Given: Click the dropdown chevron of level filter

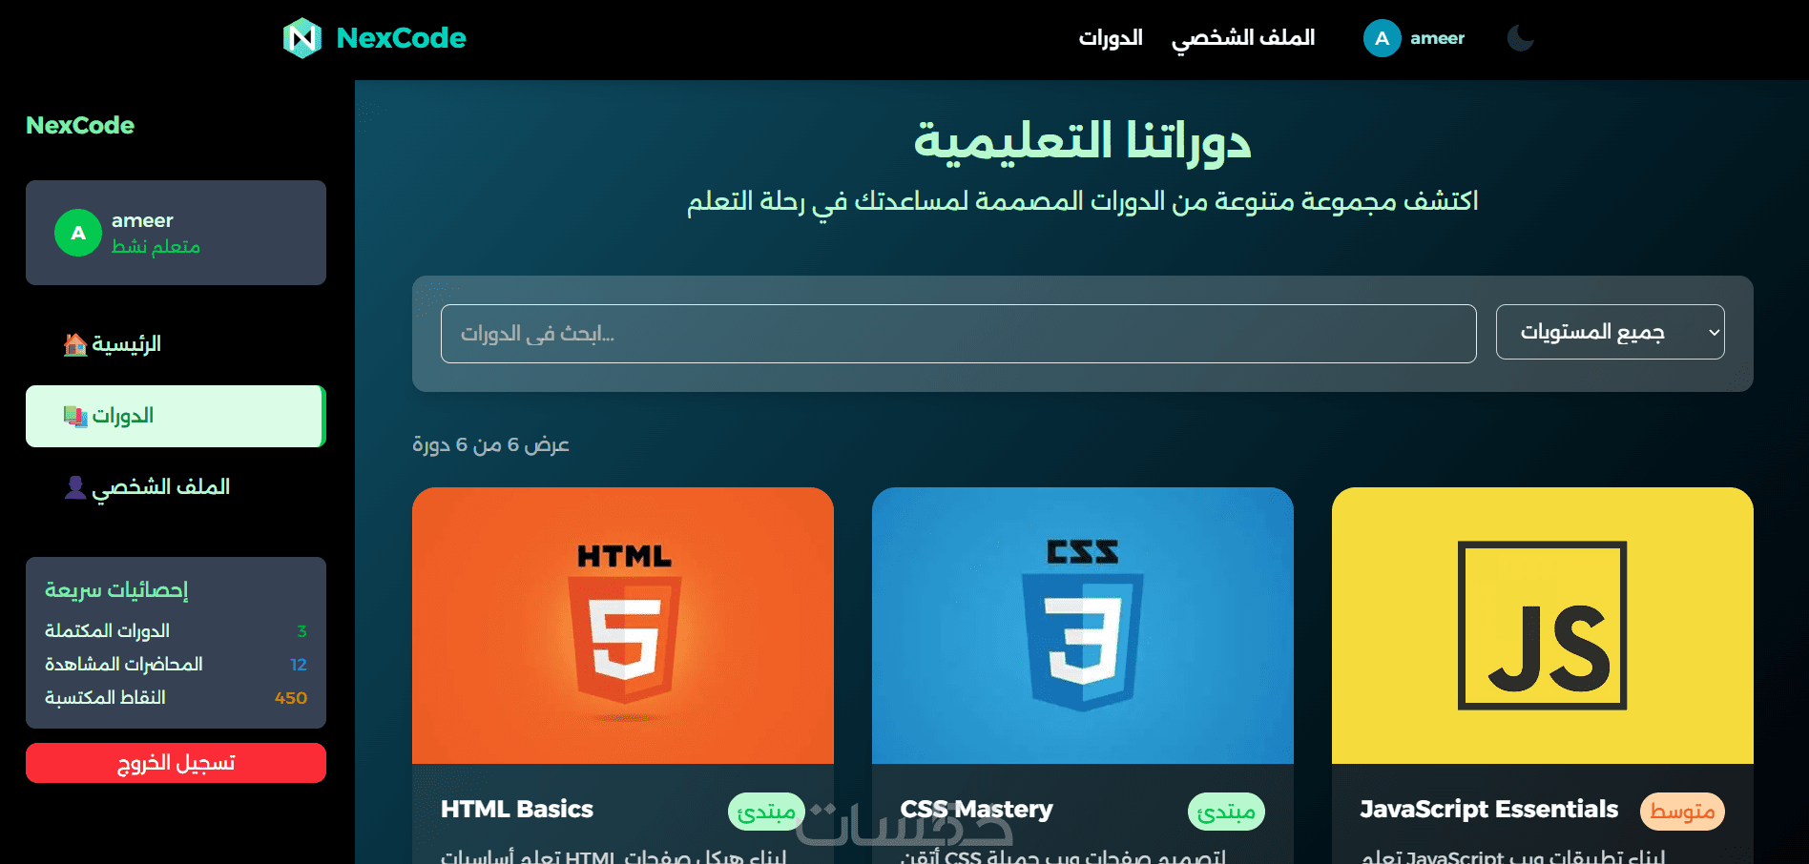Looking at the screenshot, I should click(x=1714, y=332).
